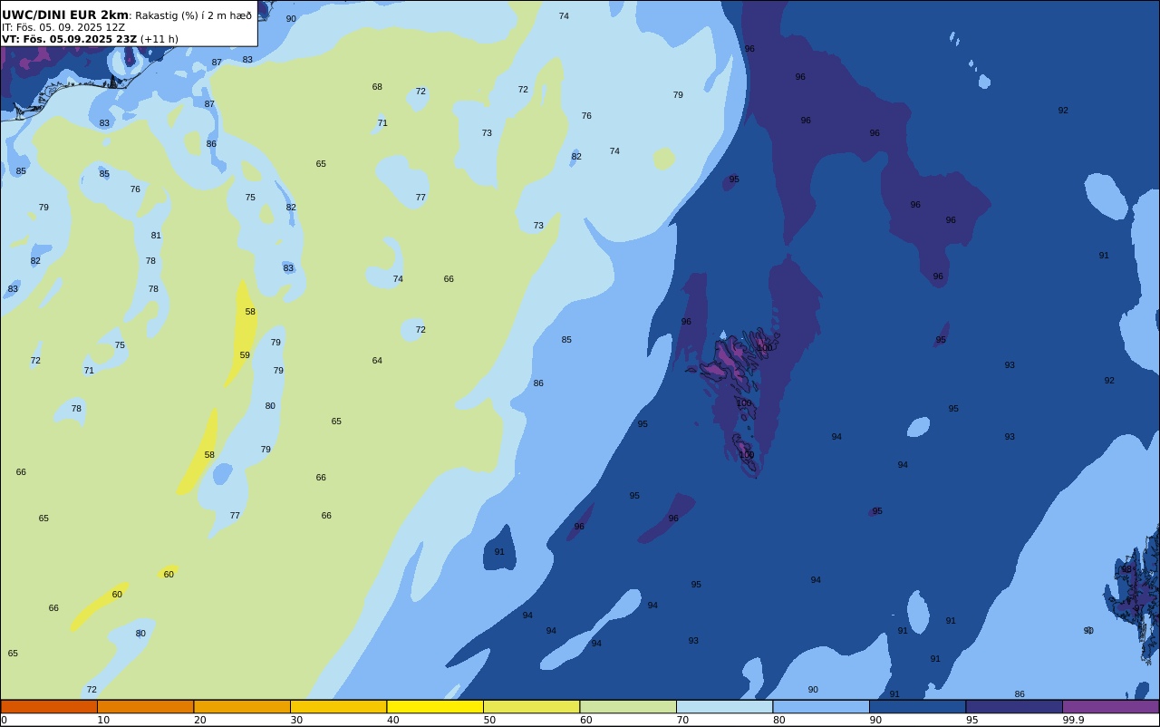Screen dimensions: 1160x727
Task: Click the '0' legend tick label
Action: (4, 720)
